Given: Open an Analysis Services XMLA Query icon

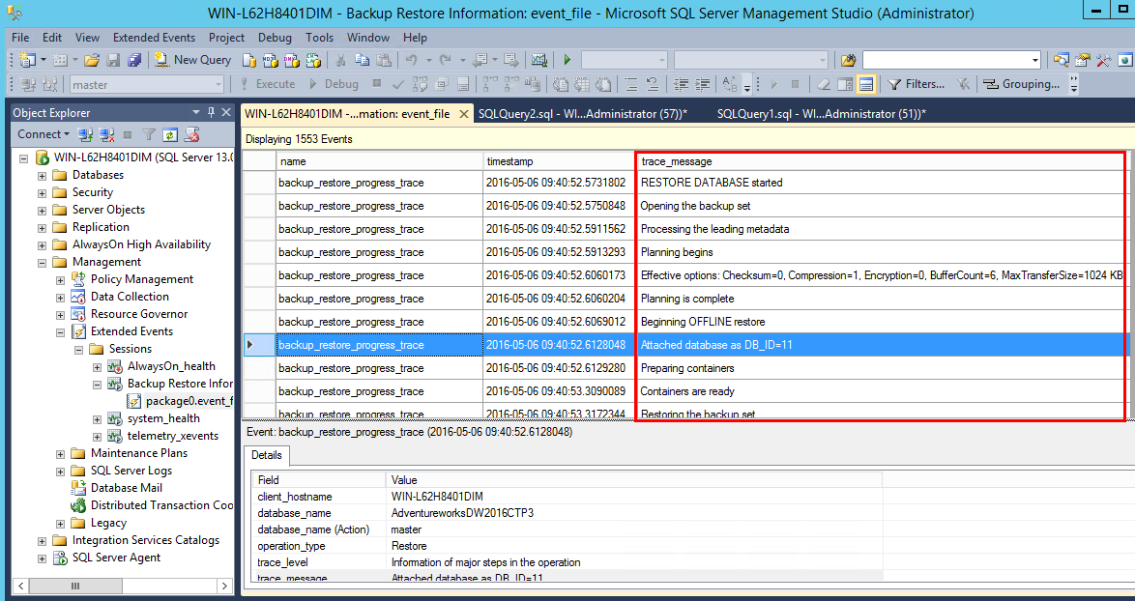Looking at the screenshot, I should [312, 60].
